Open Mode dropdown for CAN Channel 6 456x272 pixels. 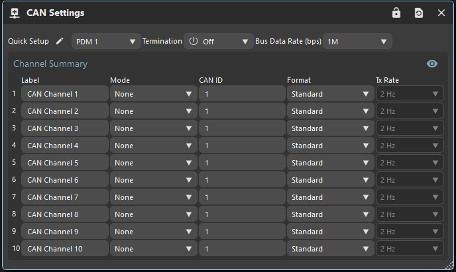tap(153, 180)
